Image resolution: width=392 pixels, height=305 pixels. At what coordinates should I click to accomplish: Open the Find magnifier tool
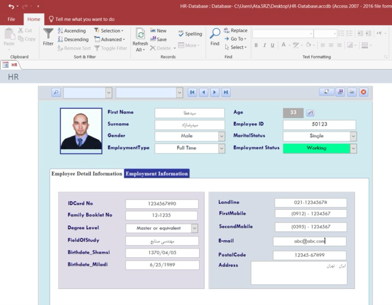tap(215, 34)
